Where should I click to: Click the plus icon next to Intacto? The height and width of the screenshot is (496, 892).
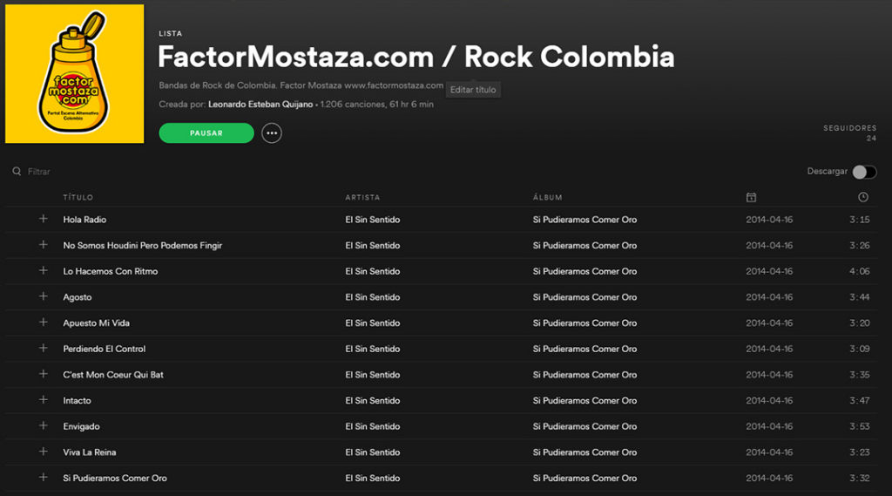(x=44, y=400)
